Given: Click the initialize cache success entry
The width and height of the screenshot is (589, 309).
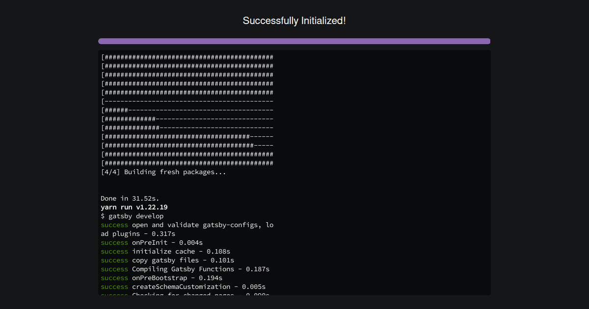Looking at the screenshot, I should 165,251.
